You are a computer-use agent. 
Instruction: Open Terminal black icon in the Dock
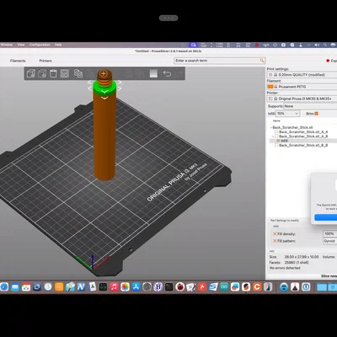pyautogui.click(x=168, y=287)
